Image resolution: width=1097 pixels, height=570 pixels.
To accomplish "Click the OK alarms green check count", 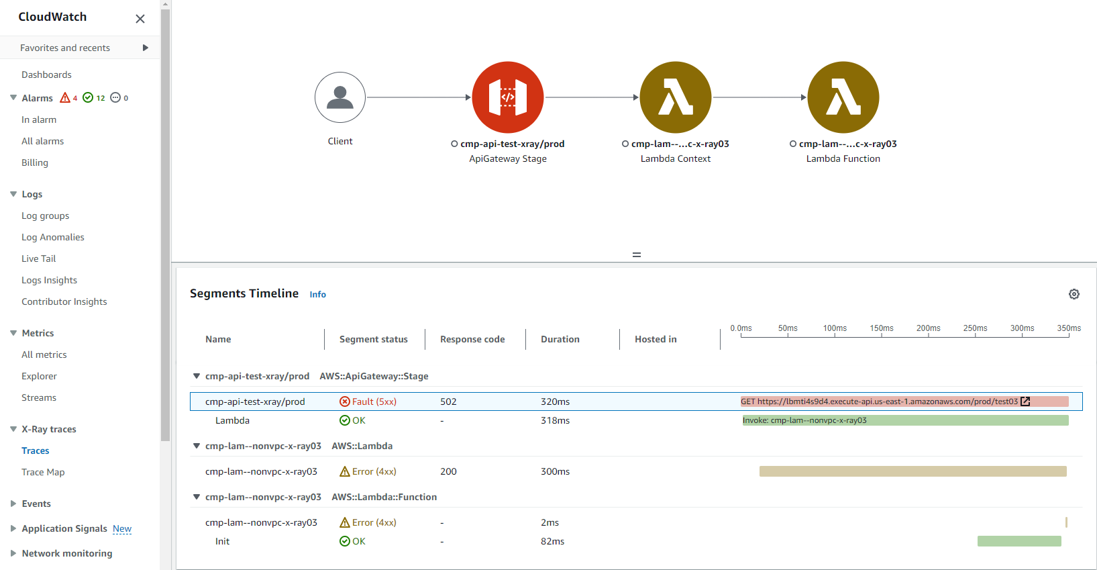I will pyautogui.click(x=93, y=98).
